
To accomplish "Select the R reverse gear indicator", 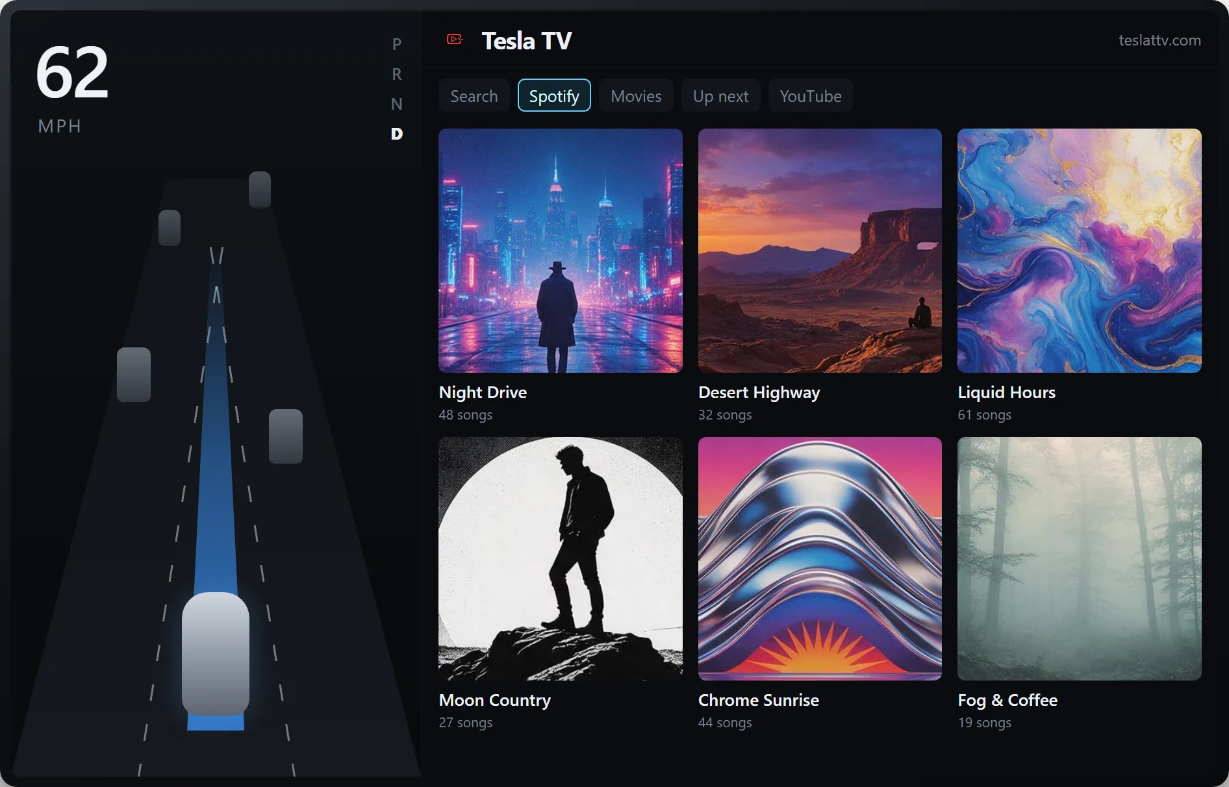I will point(397,74).
